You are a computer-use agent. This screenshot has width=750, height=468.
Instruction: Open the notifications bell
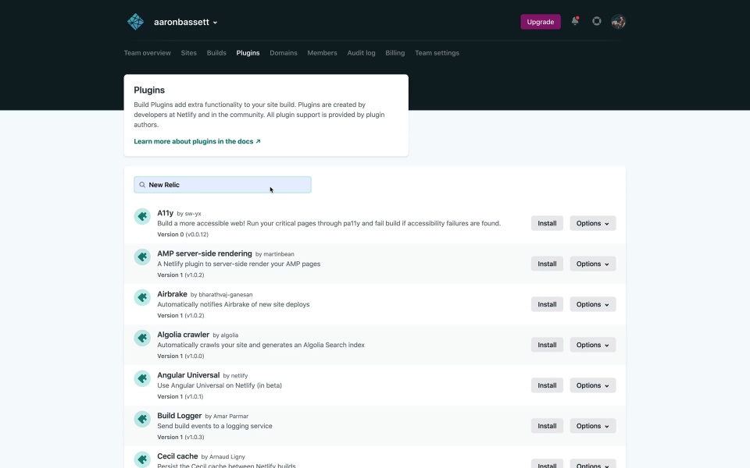tap(575, 21)
